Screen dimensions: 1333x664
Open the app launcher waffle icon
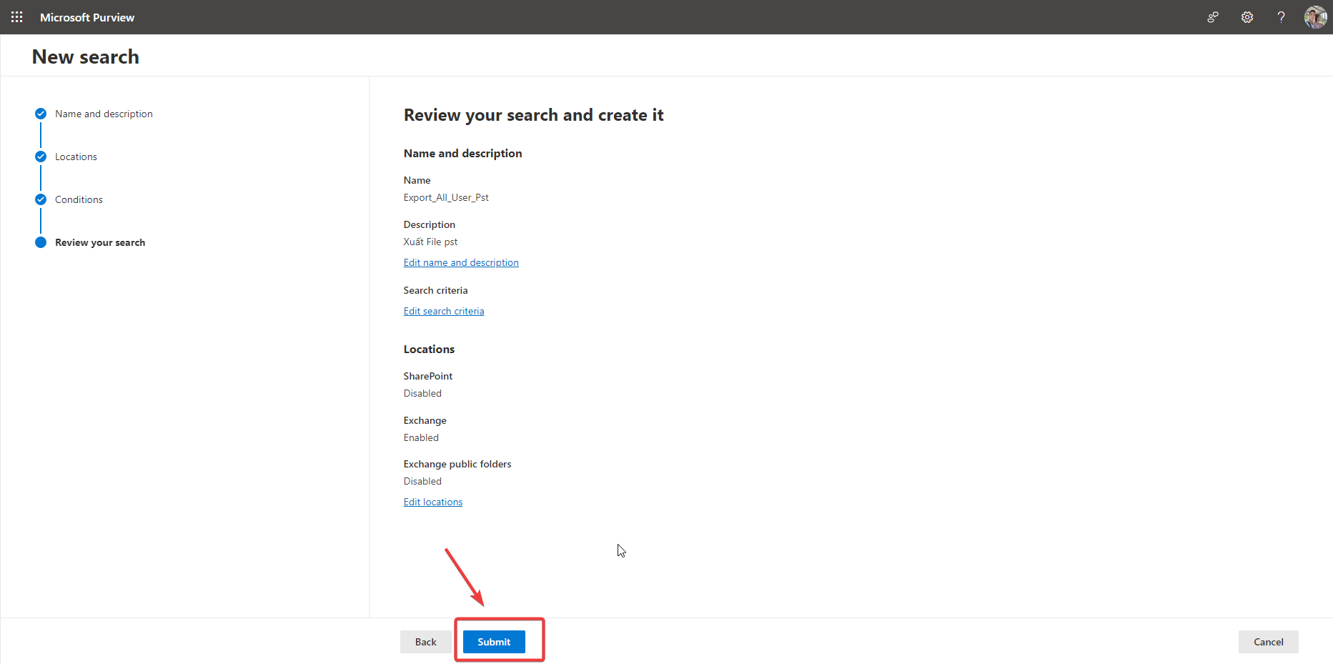(x=17, y=17)
